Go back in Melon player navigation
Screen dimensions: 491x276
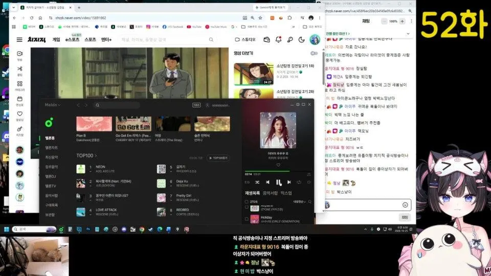(x=78, y=105)
